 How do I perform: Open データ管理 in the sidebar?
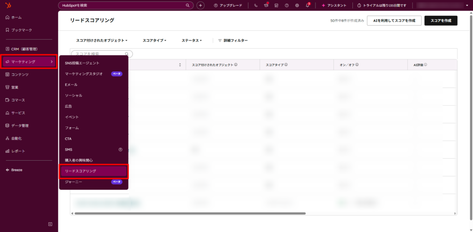[x=17, y=126]
